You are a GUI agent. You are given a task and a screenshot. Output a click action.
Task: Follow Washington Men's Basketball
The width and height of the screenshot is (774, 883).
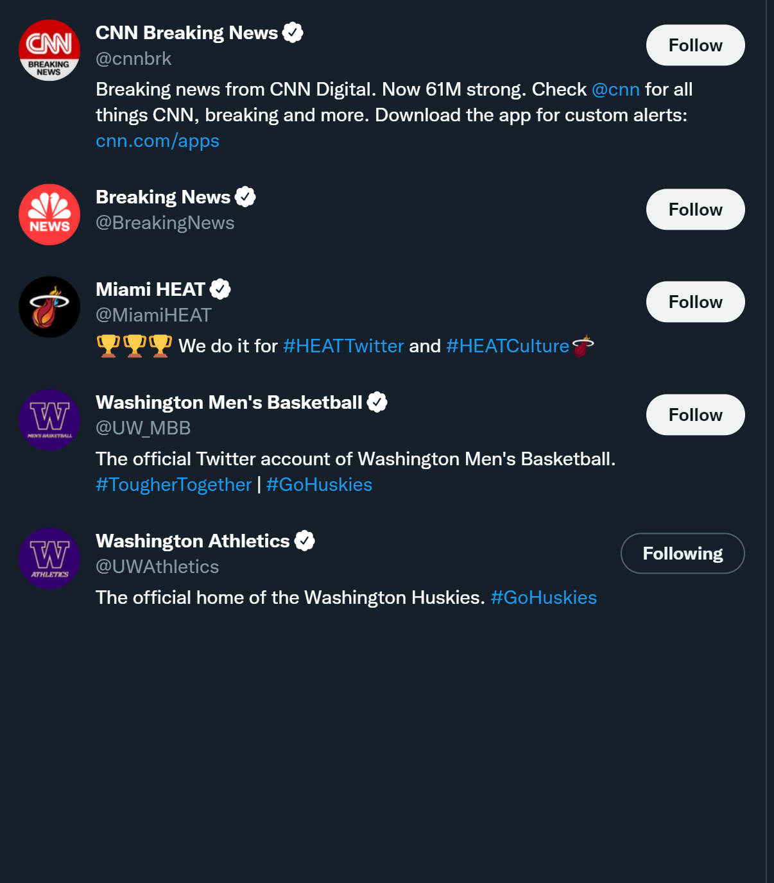695,415
